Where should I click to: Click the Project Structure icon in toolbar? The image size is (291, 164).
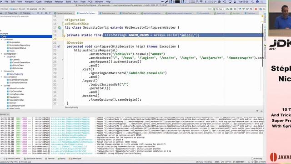pos(261,9)
